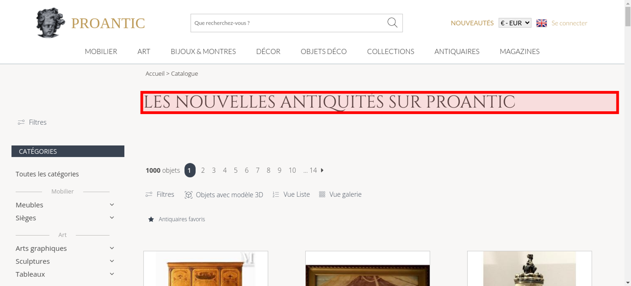Viewport: 631px width, 286px height.
Task: Click the Antiquaires favoris star icon
Action: (151, 219)
